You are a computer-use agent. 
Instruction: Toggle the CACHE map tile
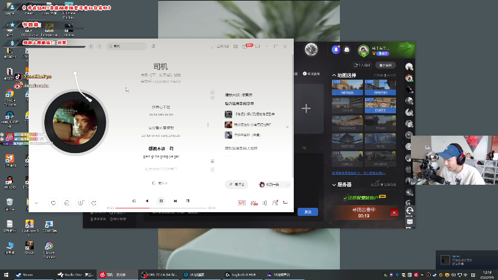coord(347,105)
